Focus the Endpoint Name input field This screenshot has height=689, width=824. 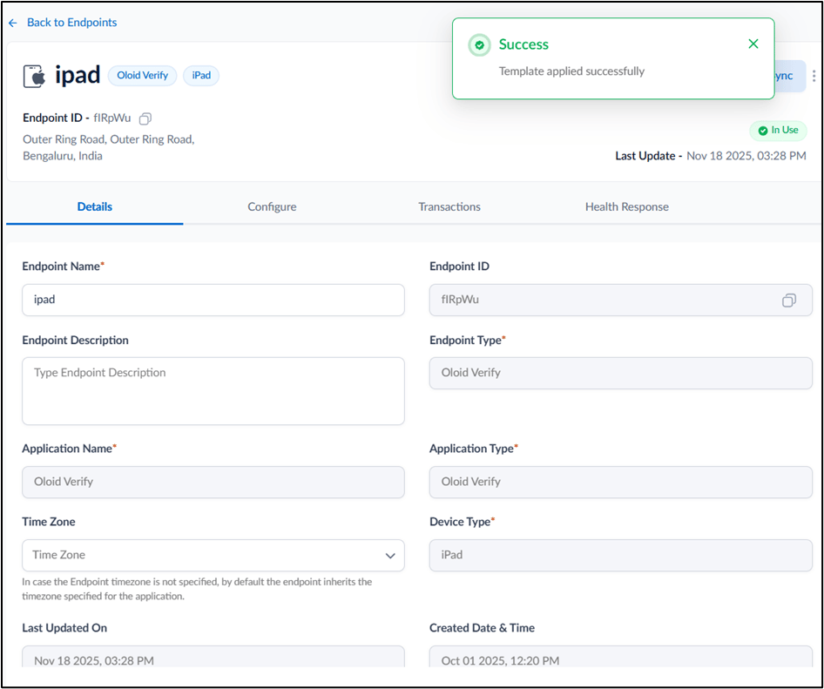pyautogui.click(x=213, y=301)
